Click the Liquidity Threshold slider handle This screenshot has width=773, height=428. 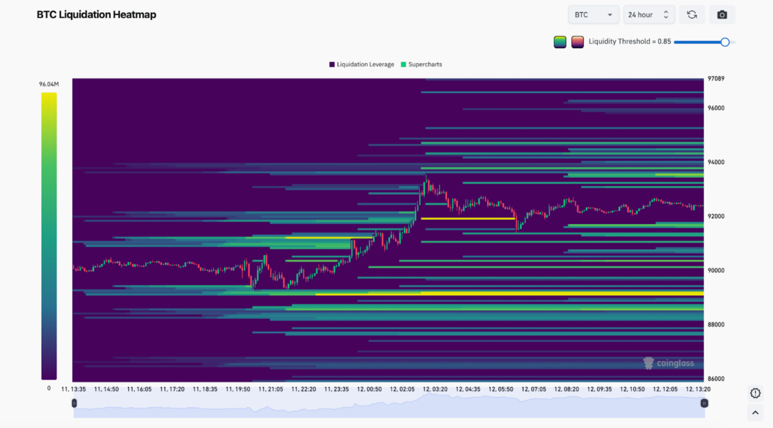(726, 41)
